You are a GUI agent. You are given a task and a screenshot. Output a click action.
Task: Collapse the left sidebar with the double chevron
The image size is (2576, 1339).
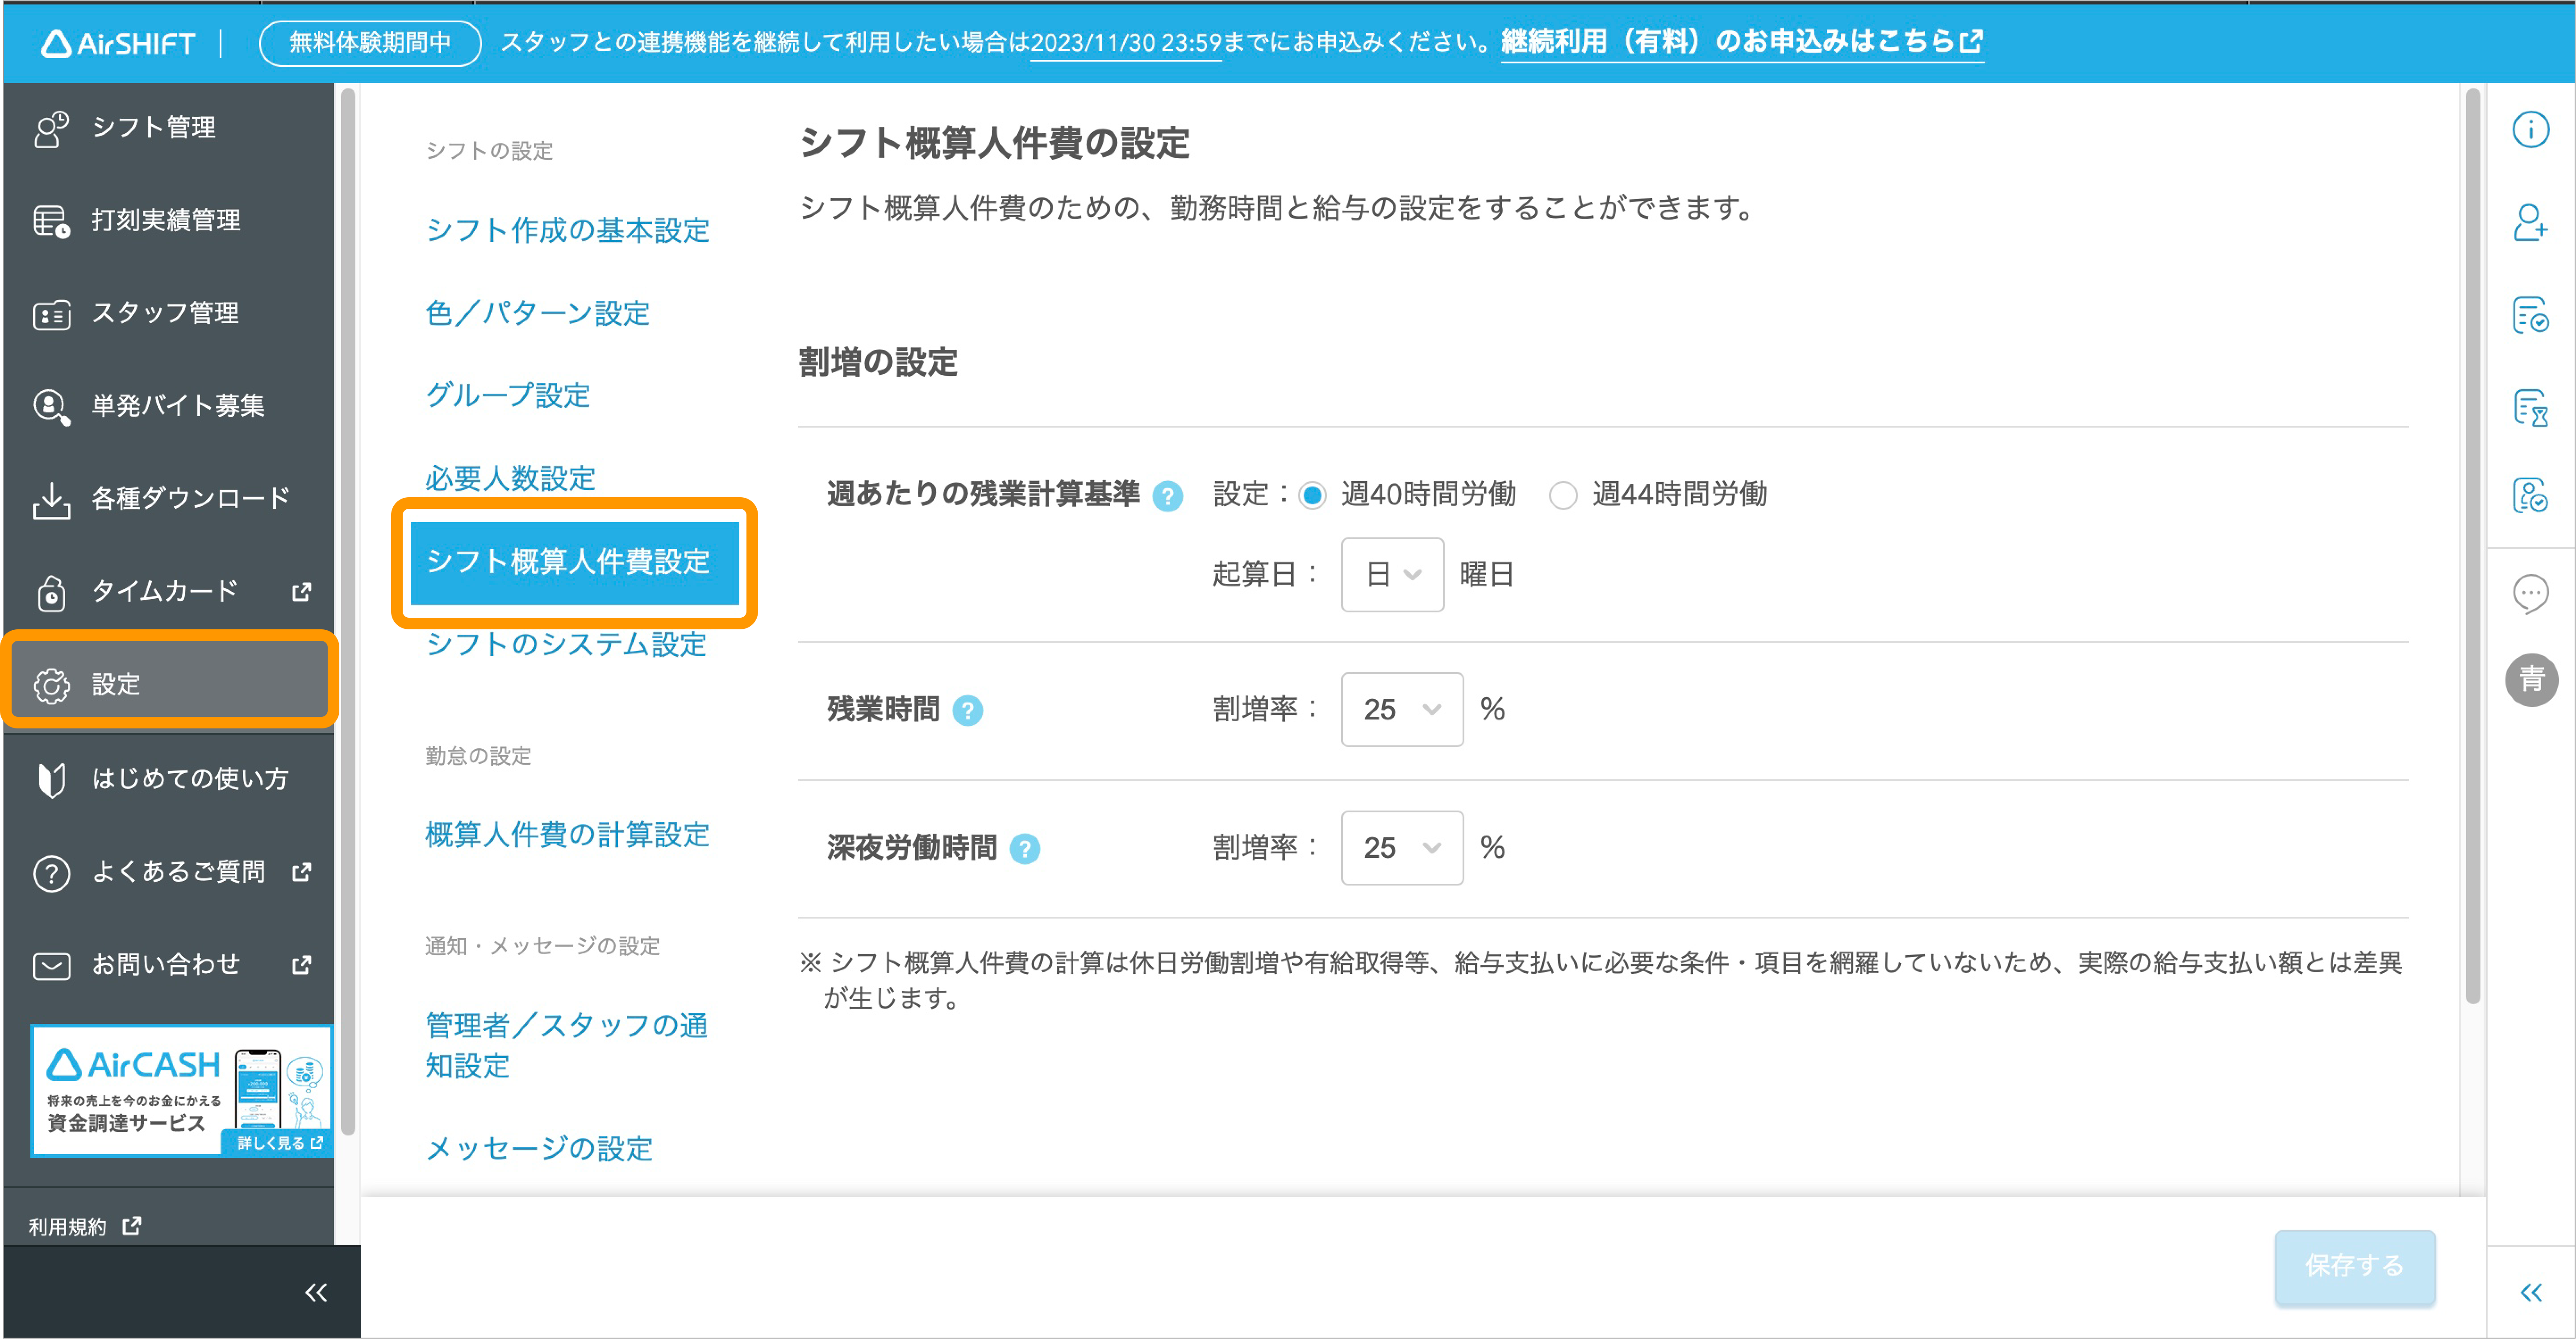(x=315, y=1292)
